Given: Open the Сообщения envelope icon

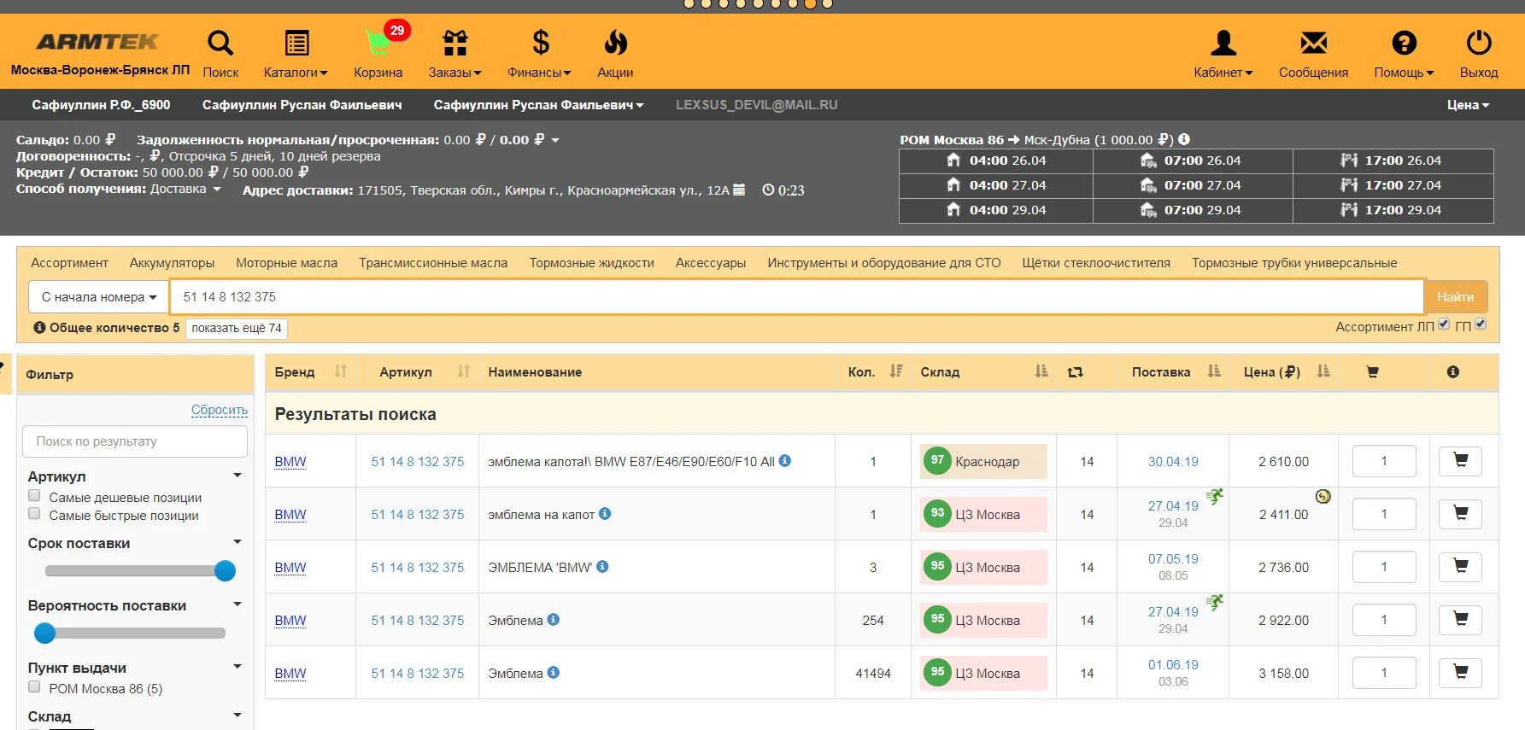Looking at the screenshot, I should pyautogui.click(x=1313, y=43).
